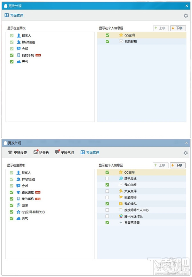Open gear settings in the four-tab window

tap(186, 153)
